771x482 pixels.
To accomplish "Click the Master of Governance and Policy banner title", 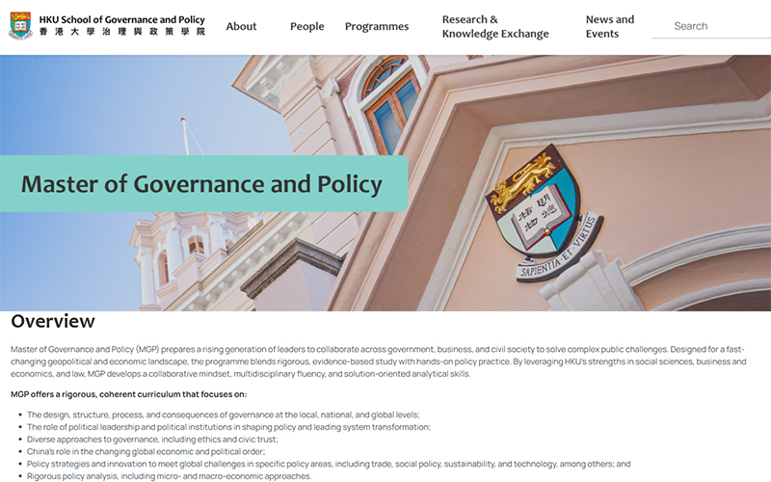I will (x=201, y=184).
